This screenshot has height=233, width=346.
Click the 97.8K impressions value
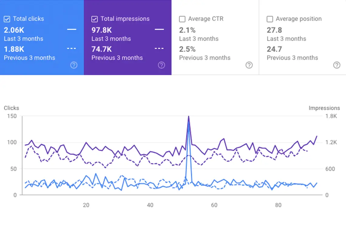coord(102,30)
